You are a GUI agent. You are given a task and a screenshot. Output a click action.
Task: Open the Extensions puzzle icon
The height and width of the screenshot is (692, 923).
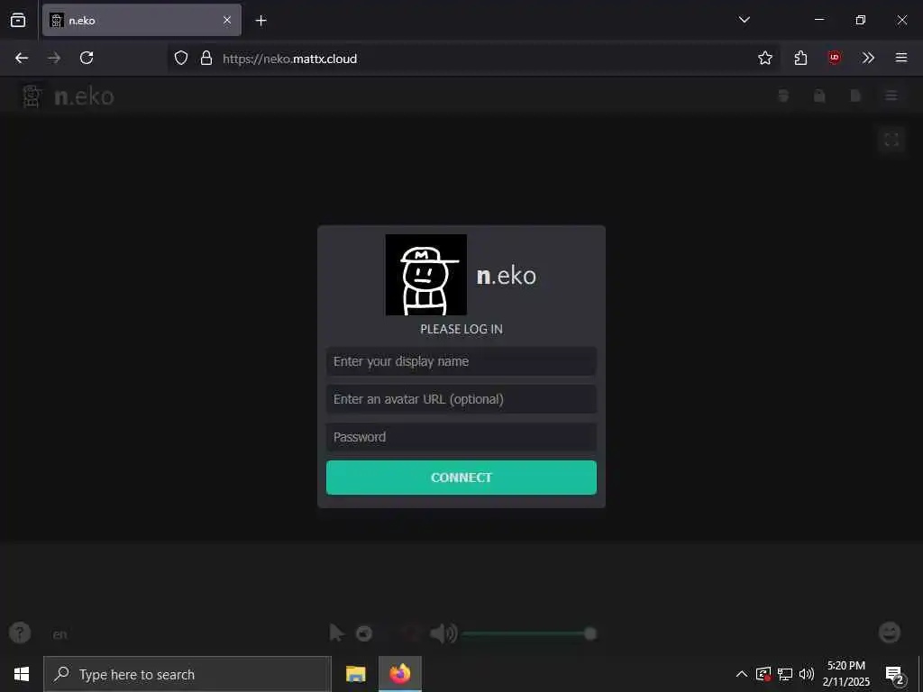pyautogui.click(x=800, y=58)
